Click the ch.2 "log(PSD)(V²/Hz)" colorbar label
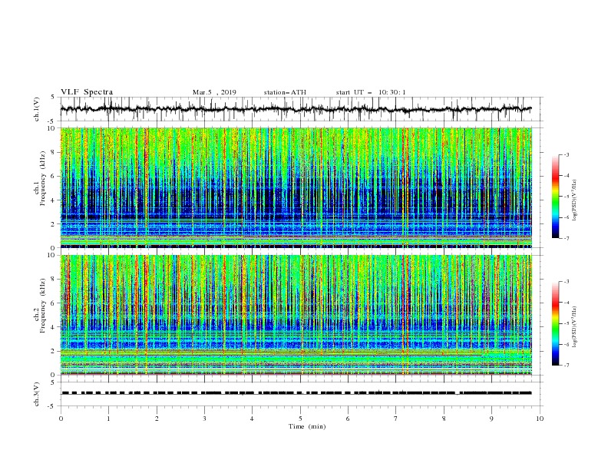The image size is (608, 470). [576, 327]
